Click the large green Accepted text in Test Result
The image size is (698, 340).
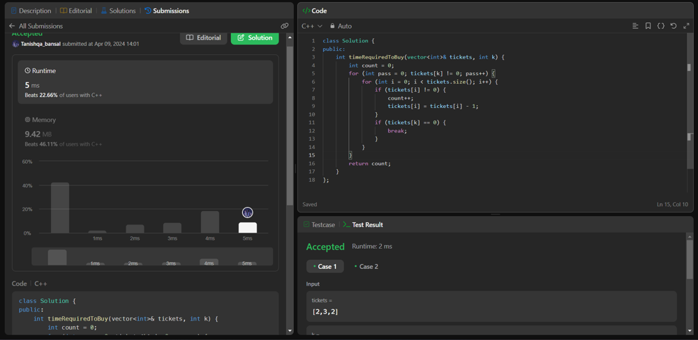(x=325, y=247)
